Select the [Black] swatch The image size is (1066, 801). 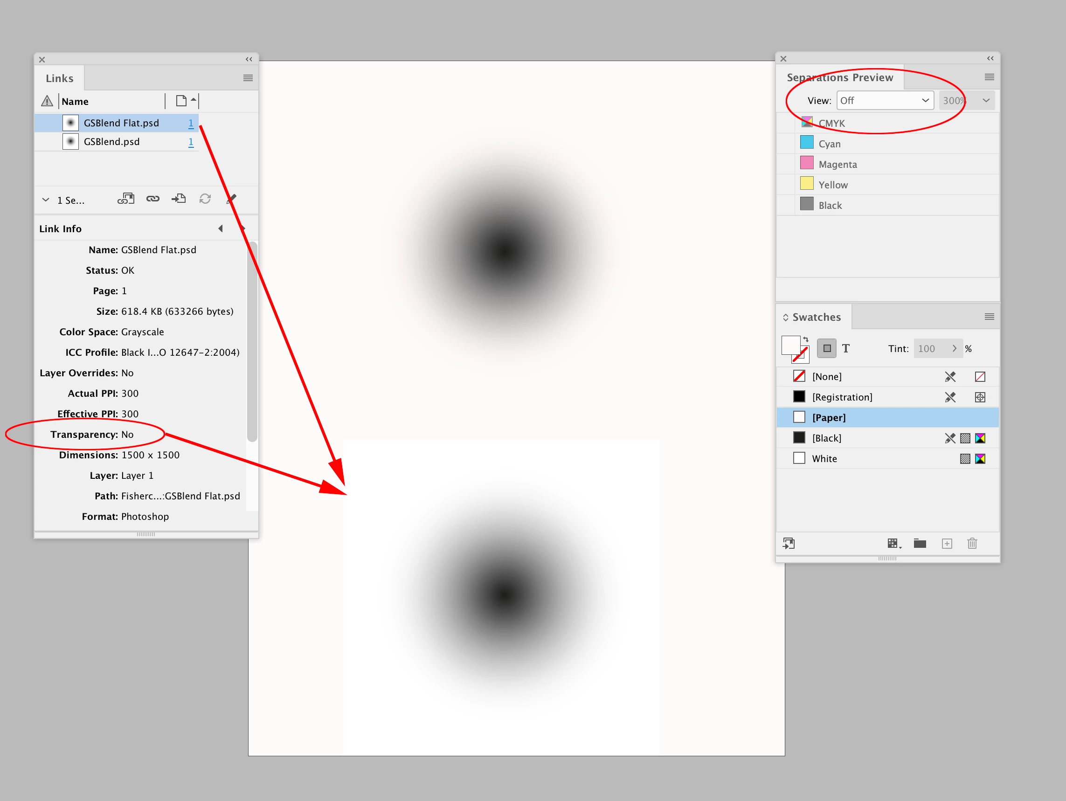point(827,438)
